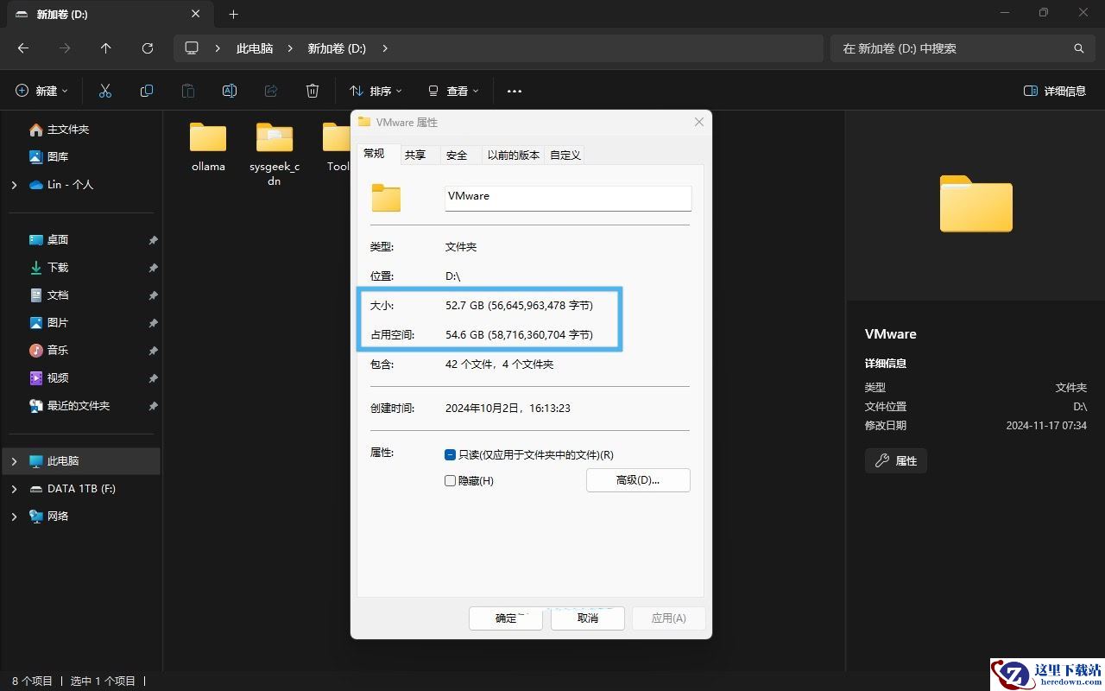Image resolution: width=1105 pixels, height=691 pixels.
Task: Open the New (新建) dropdown
Action: 42,91
